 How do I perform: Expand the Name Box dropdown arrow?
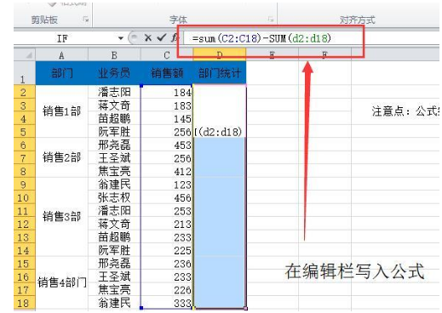tap(121, 38)
